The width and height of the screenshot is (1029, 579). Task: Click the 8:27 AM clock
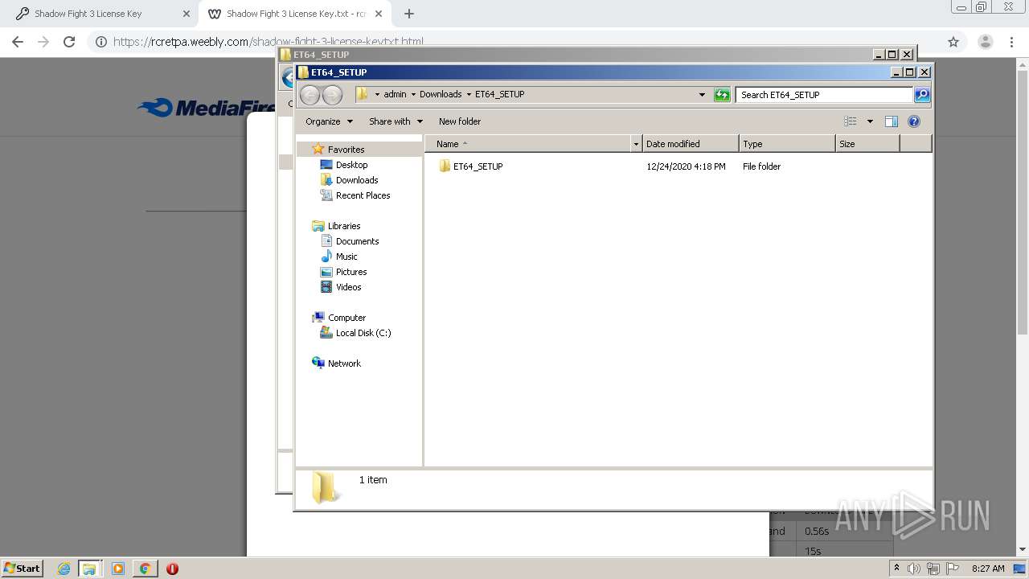(x=988, y=569)
